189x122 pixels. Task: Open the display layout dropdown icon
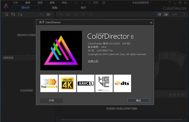(x=96, y=3)
